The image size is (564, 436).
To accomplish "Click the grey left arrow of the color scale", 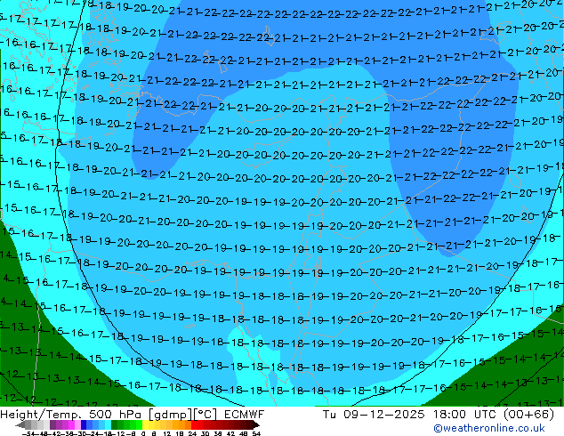I will [20, 424].
